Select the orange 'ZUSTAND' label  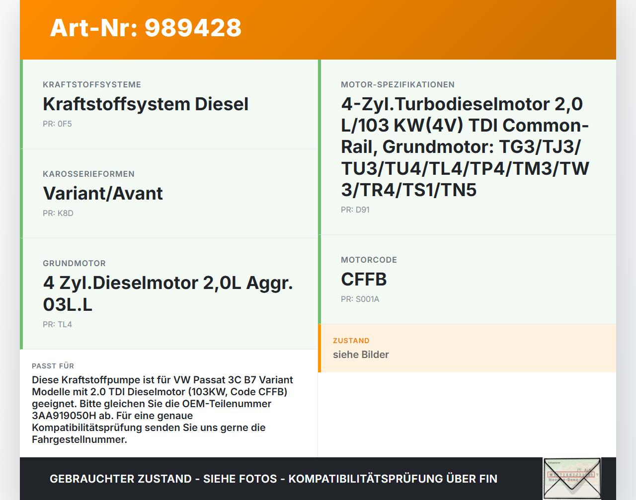coord(351,341)
